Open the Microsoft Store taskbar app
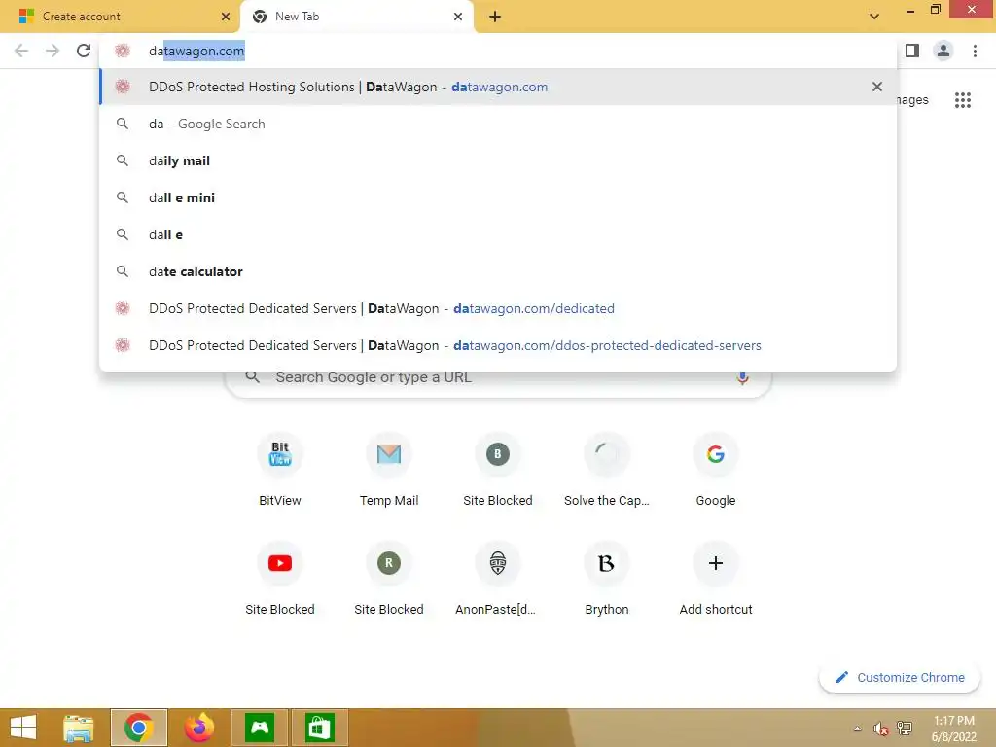This screenshot has width=996, height=747. (x=319, y=728)
